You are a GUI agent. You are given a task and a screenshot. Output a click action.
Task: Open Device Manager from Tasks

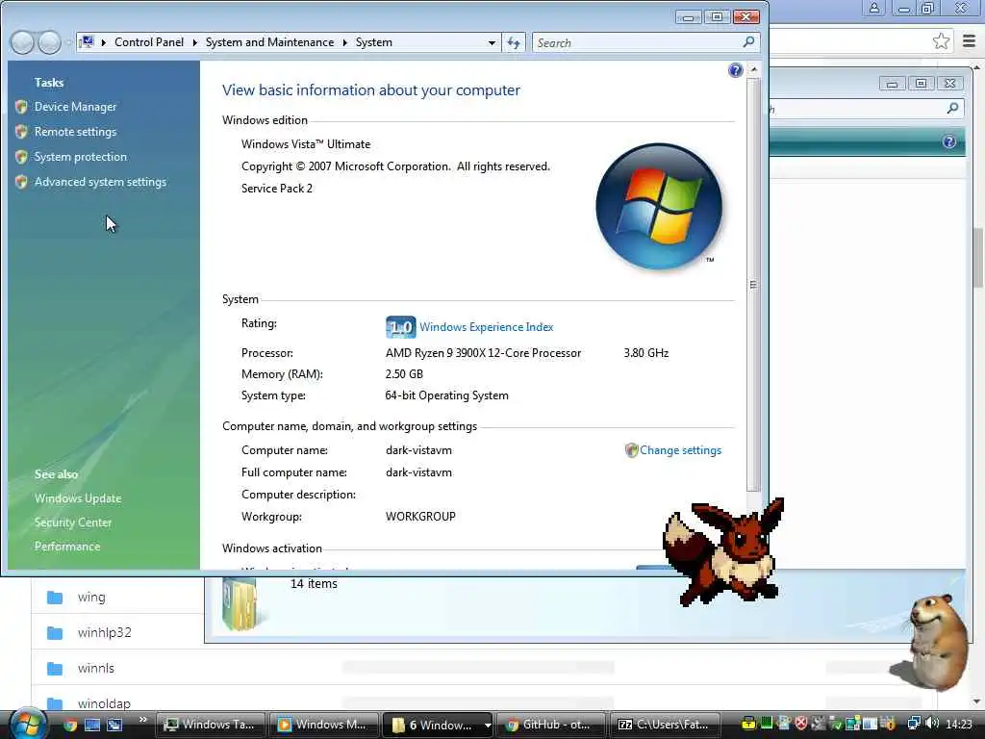75,107
